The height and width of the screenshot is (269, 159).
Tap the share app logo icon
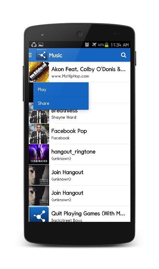[x=42, y=55]
